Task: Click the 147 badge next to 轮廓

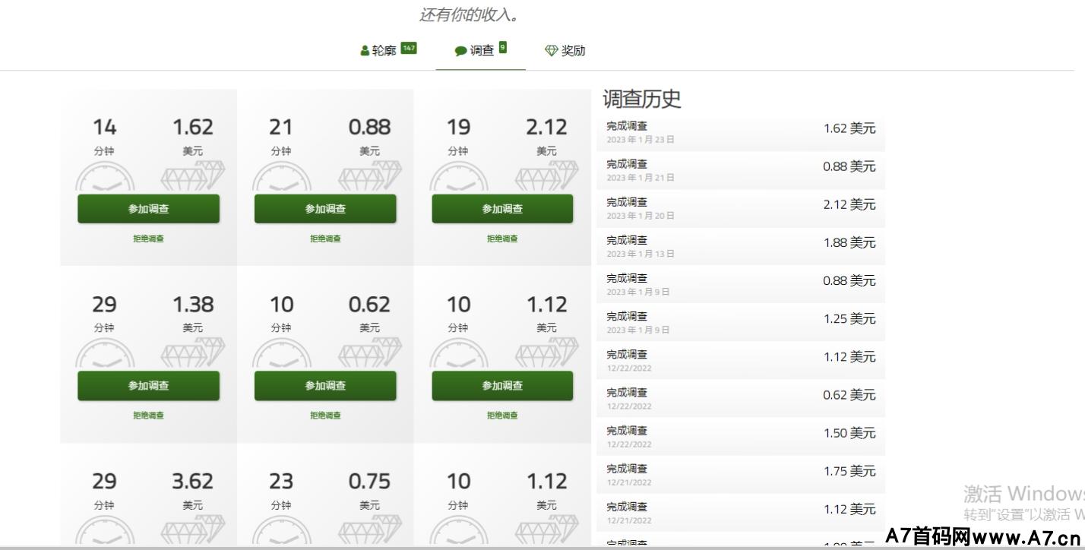Action: click(x=409, y=48)
